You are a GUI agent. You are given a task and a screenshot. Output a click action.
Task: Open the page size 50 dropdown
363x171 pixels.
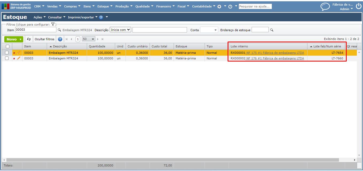pos(89,39)
